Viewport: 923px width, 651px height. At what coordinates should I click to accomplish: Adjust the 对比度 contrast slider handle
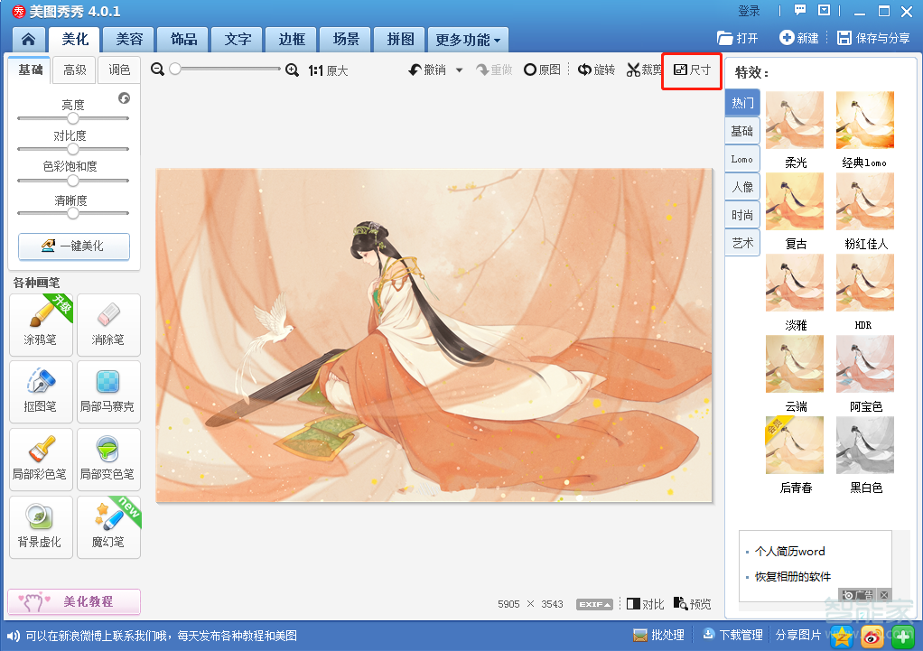(73, 149)
